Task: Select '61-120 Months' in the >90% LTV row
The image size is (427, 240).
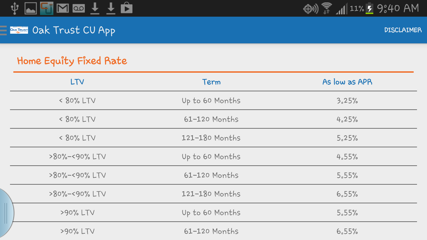Action: point(211,231)
